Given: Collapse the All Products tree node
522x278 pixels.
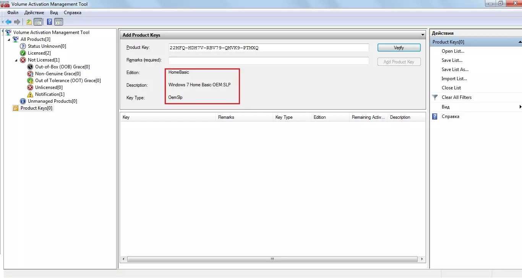Looking at the screenshot, I should point(9,39).
